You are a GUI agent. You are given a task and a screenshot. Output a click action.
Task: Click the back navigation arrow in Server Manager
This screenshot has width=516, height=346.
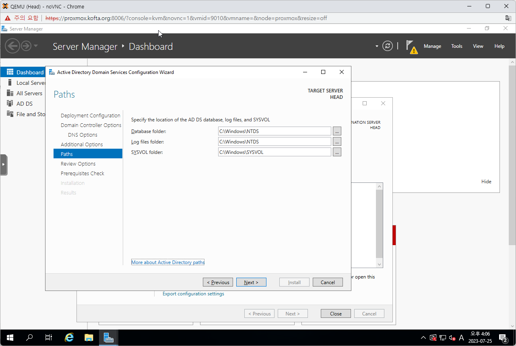(12, 46)
